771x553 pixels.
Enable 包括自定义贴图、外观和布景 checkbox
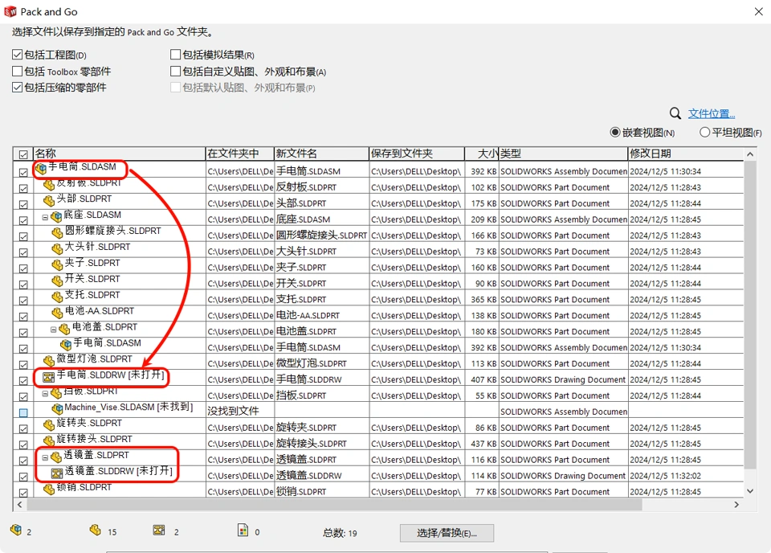tap(176, 71)
